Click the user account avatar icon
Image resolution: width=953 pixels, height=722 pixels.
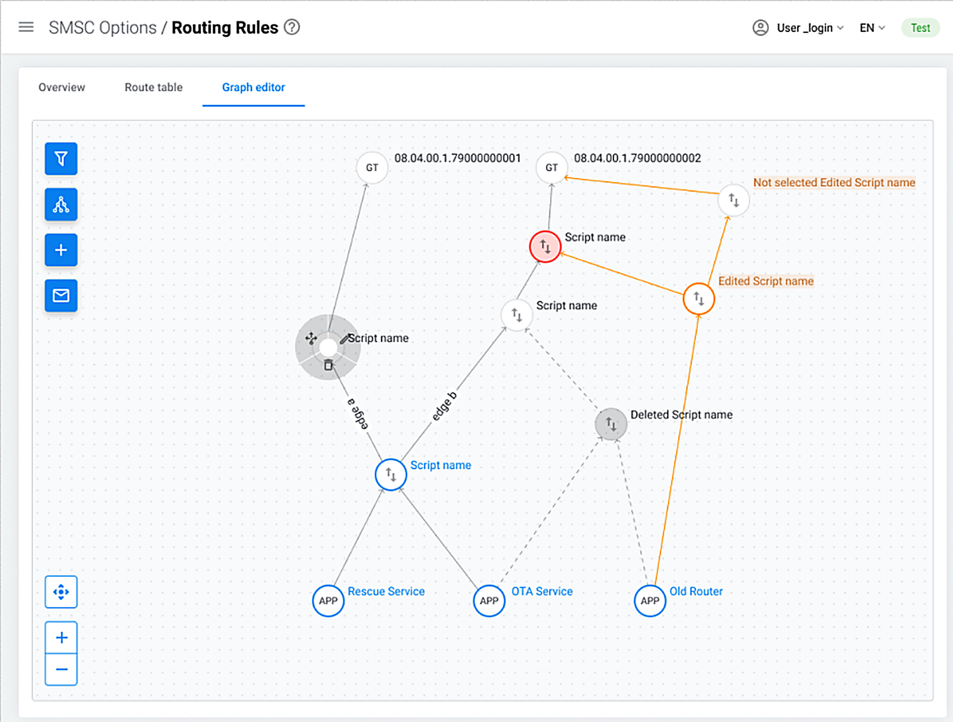pyautogui.click(x=760, y=28)
